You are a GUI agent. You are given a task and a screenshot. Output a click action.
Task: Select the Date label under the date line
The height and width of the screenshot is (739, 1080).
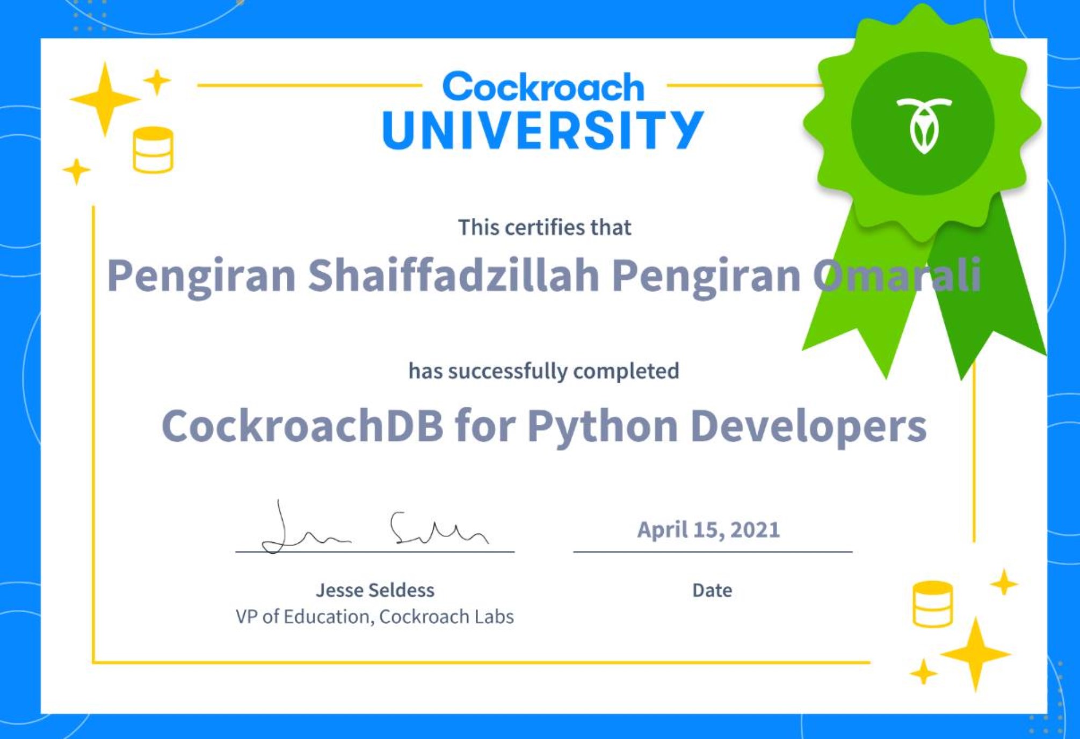(710, 591)
